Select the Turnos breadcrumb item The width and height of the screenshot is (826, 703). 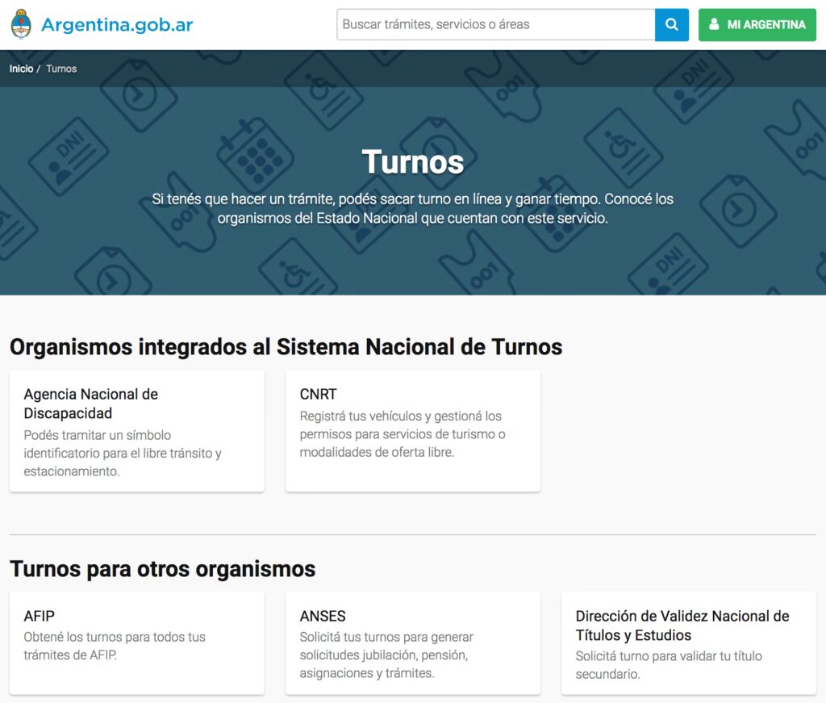(x=61, y=69)
